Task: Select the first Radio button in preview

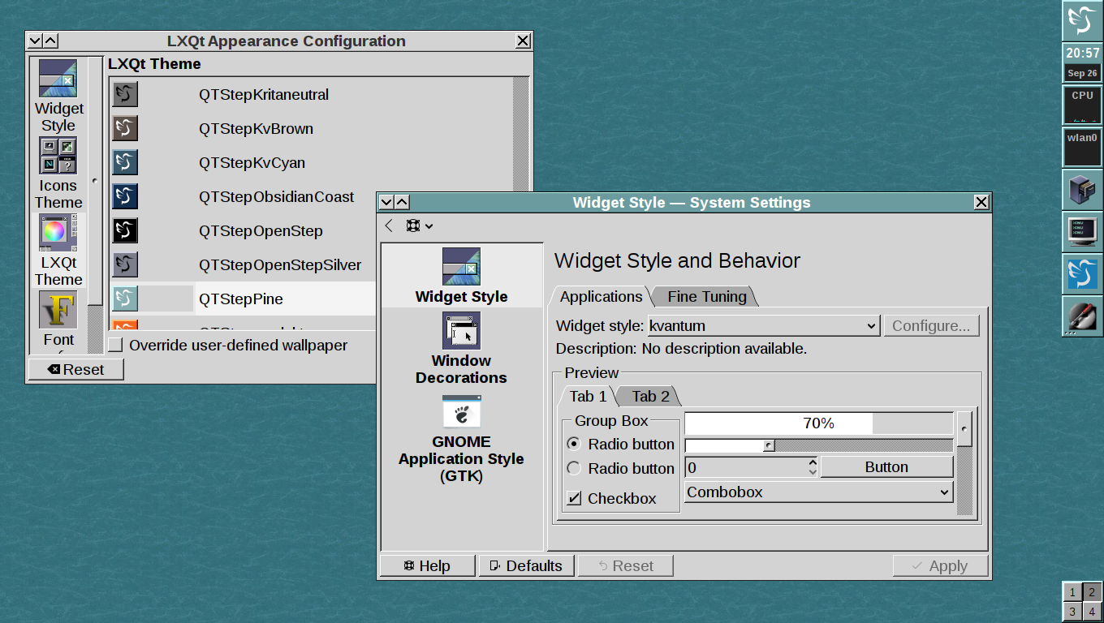Action: click(574, 444)
